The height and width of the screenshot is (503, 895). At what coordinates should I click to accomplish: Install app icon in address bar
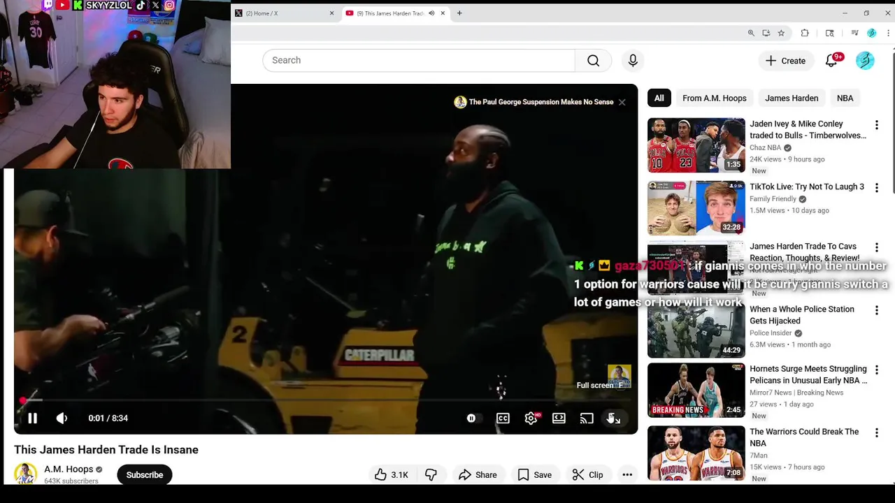tap(766, 33)
